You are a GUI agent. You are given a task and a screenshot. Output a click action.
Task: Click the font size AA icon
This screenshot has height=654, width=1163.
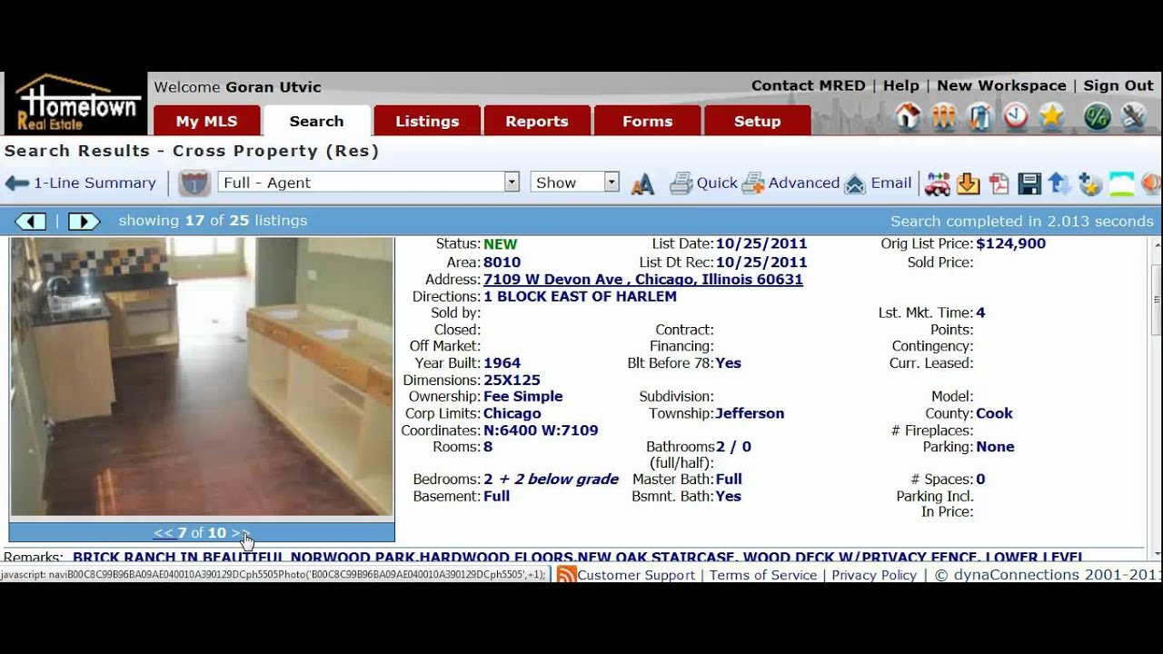[642, 184]
